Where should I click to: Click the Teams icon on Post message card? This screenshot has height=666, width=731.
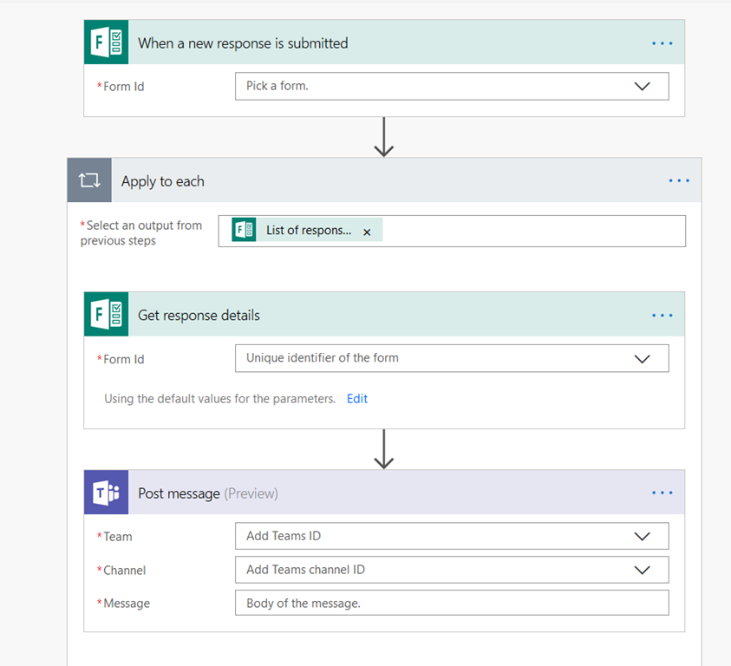106,493
